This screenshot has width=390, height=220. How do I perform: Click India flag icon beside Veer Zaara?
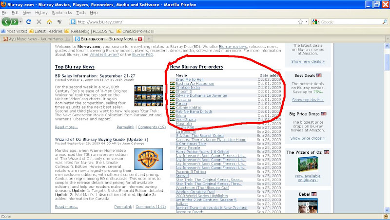point(173,119)
